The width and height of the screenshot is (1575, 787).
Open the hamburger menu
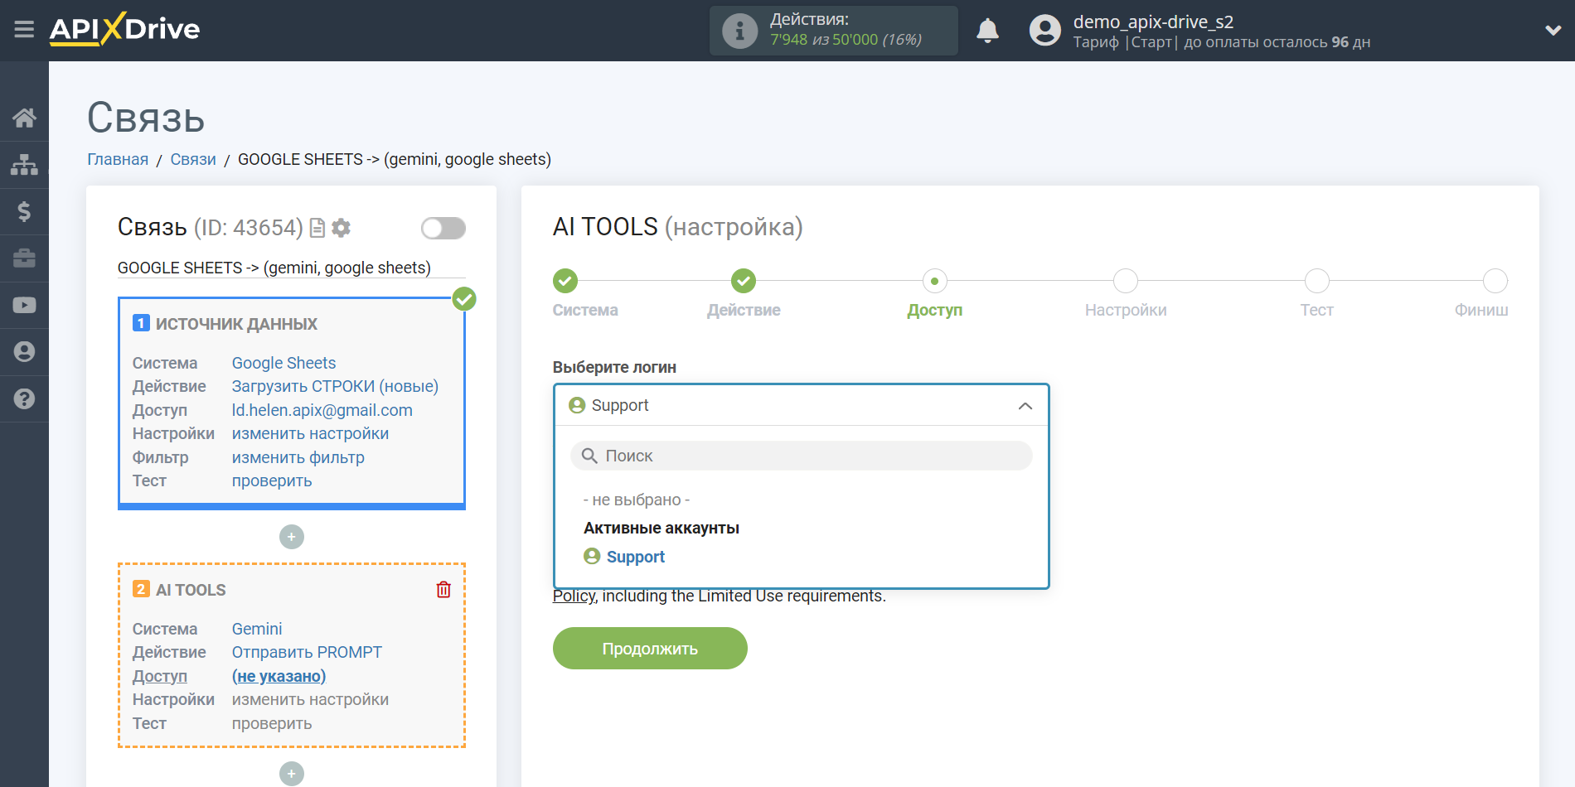coord(24,30)
